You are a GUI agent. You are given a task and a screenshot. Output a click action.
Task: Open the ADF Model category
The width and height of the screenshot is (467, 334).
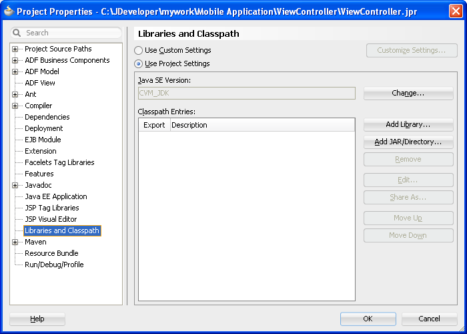pos(41,71)
